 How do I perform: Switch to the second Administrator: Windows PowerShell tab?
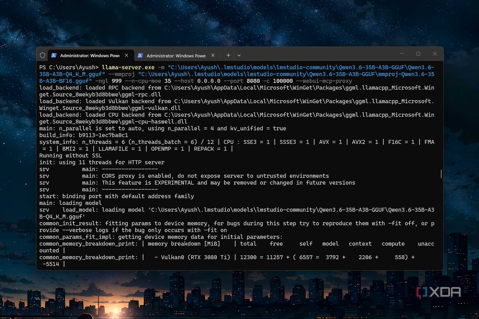coord(177,55)
